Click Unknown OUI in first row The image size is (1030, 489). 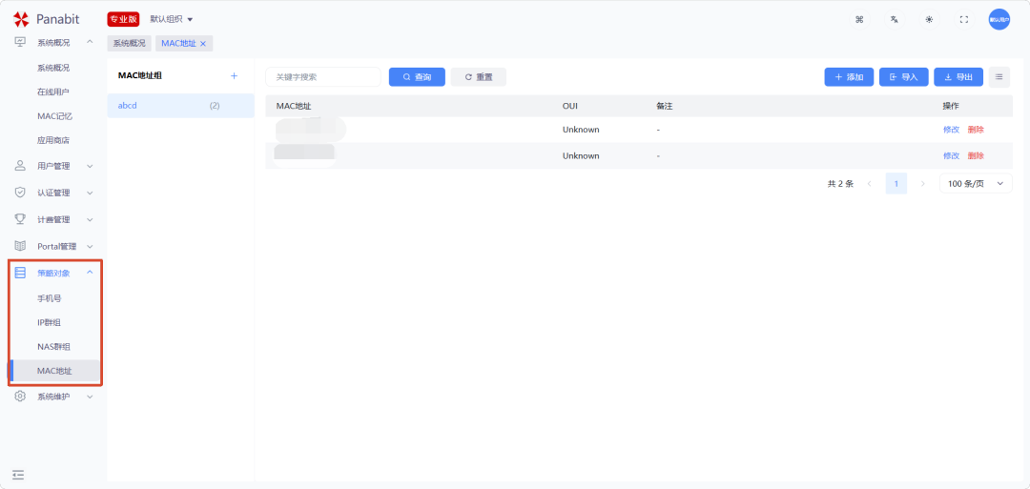(x=581, y=130)
